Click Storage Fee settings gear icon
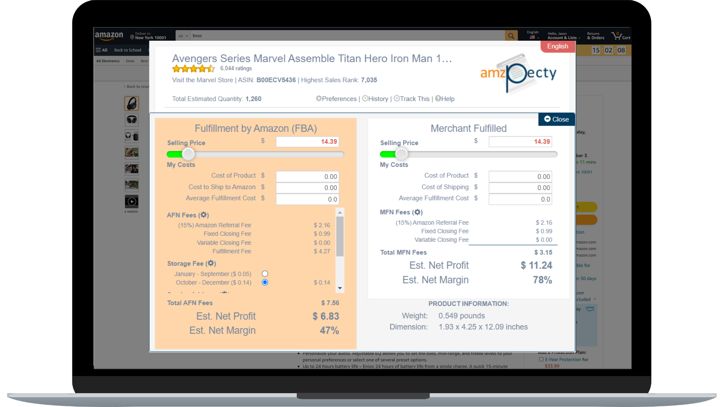This screenshot has width=724, height=407. pos(211,263)
